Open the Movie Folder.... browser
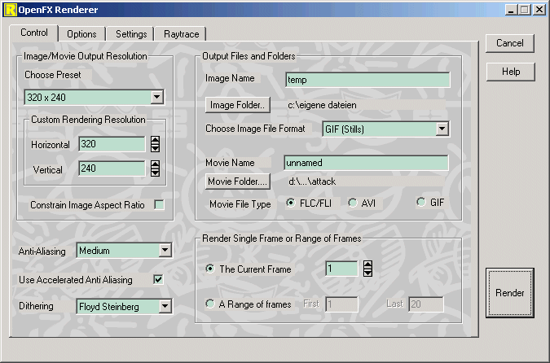The image size is (550, 363). click(237, 181)
